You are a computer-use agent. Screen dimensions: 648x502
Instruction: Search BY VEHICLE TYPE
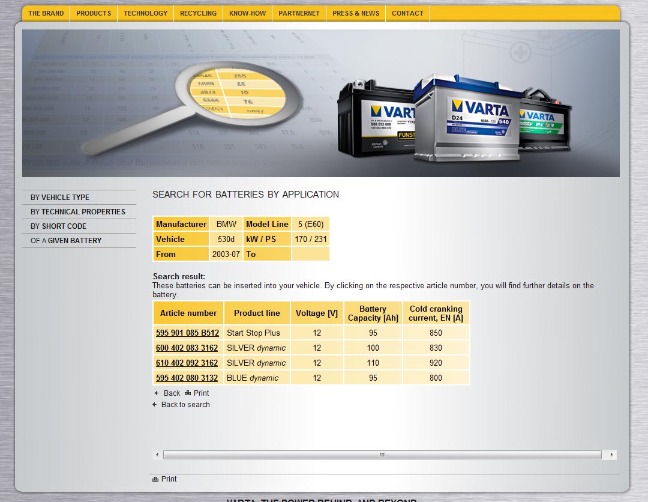tap(79, 197)
